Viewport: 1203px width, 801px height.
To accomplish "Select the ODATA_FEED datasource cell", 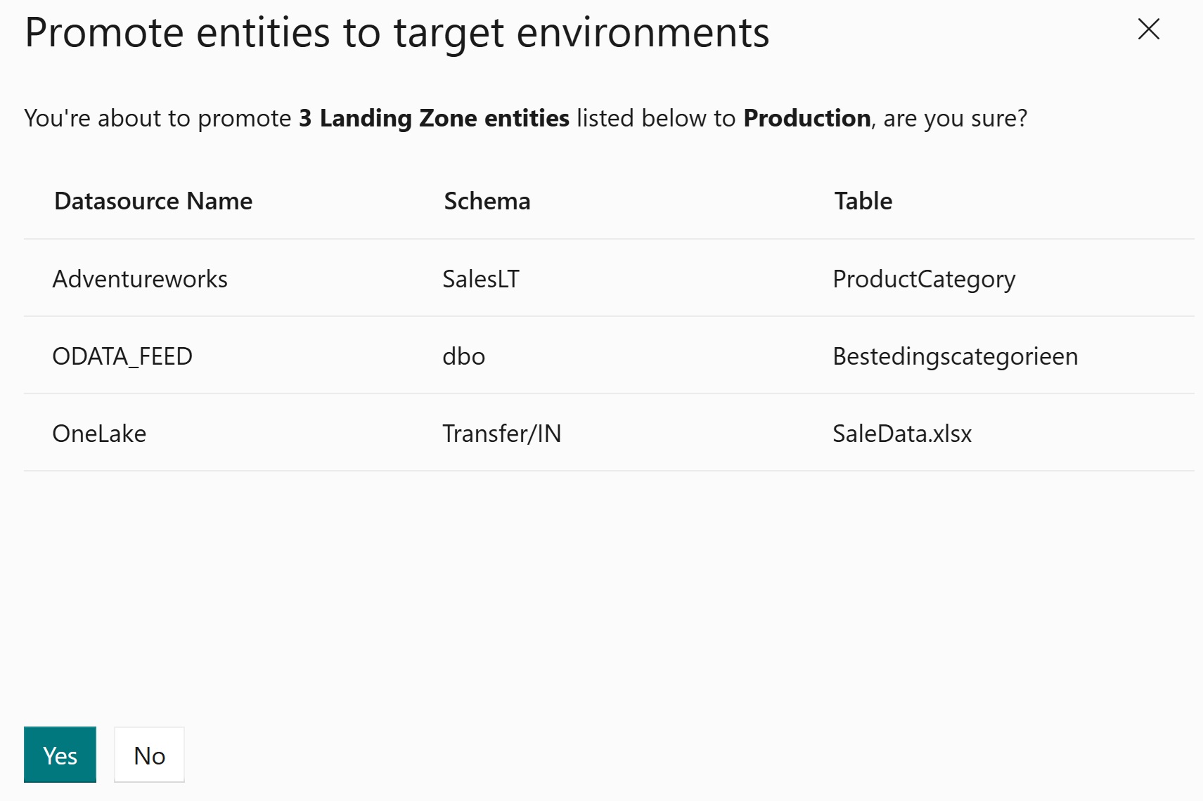I will tap(122, 356).
